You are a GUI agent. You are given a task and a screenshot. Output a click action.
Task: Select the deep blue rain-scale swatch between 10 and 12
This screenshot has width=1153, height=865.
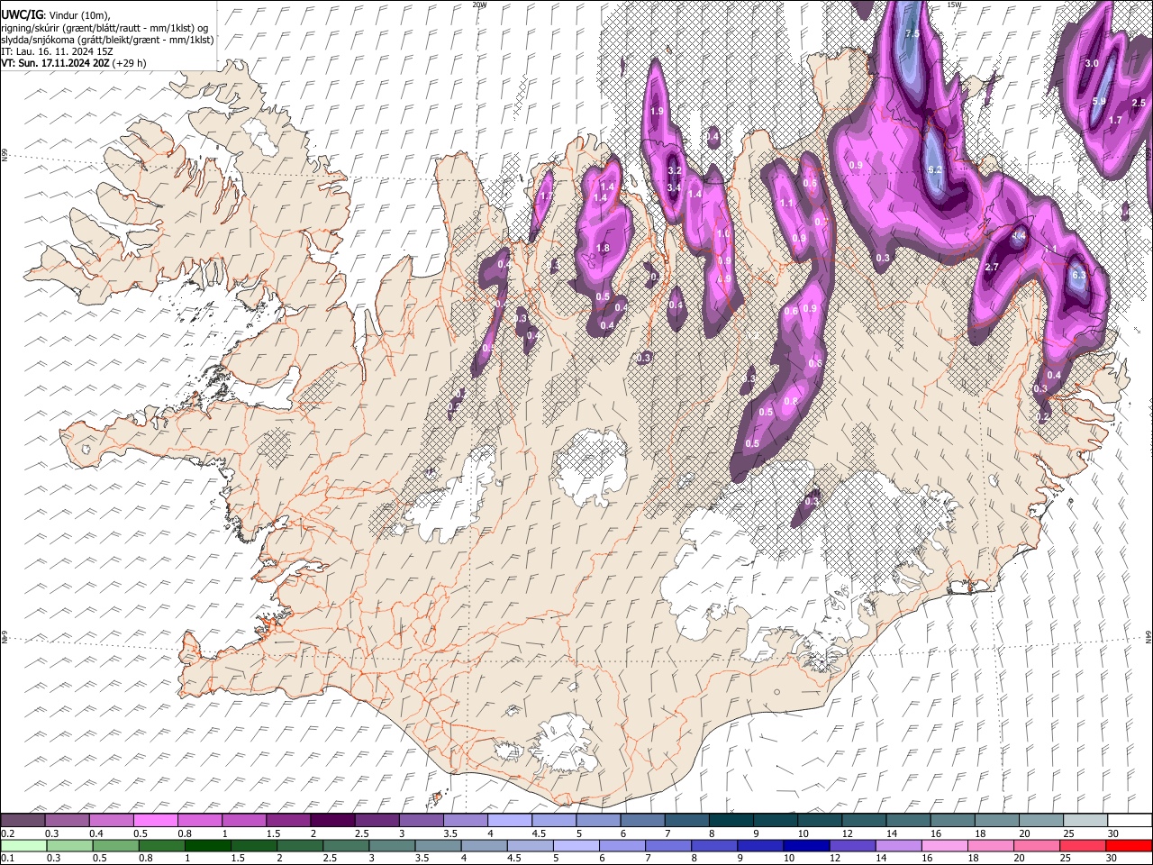[806, 845]
